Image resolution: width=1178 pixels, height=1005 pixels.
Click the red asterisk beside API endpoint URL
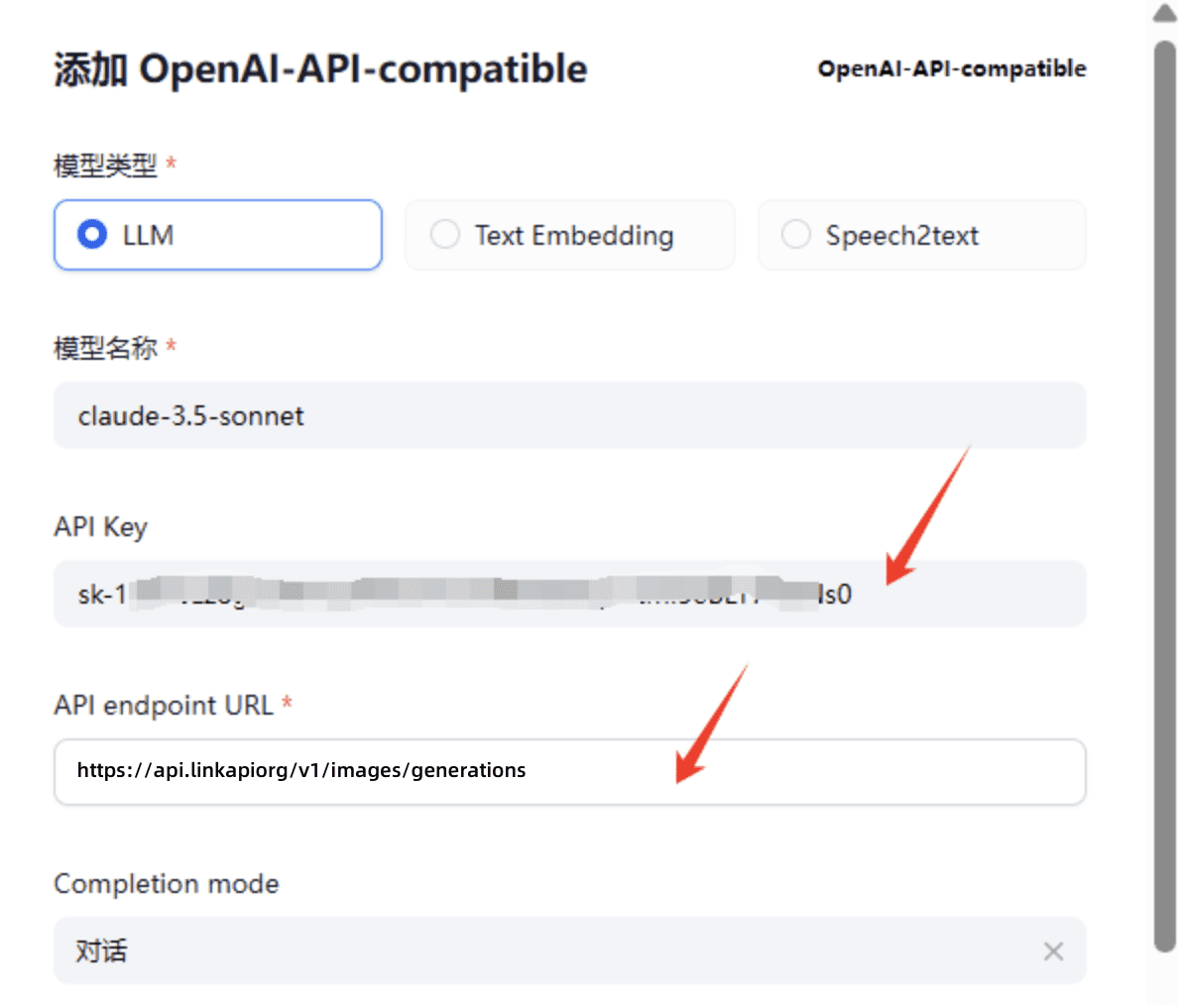(x=287, y=703)
